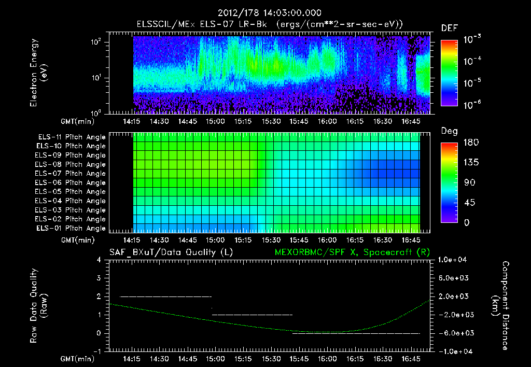Click the 15:00 tick under the spectrogram
This screenshot has width=531, height=367.
coord(215,121)
